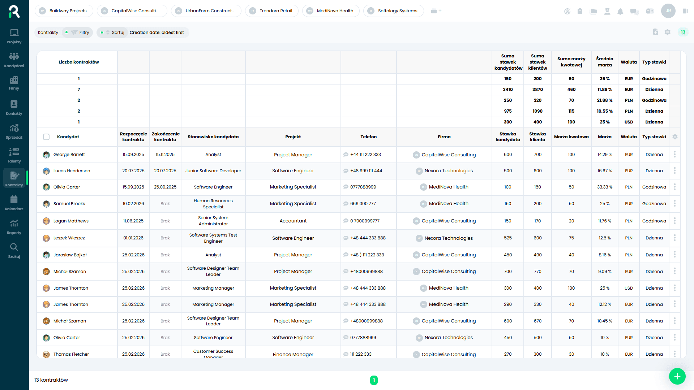Click the notifications bell icon
Viewport: 694px width, 390px height.
pos(620,11)
